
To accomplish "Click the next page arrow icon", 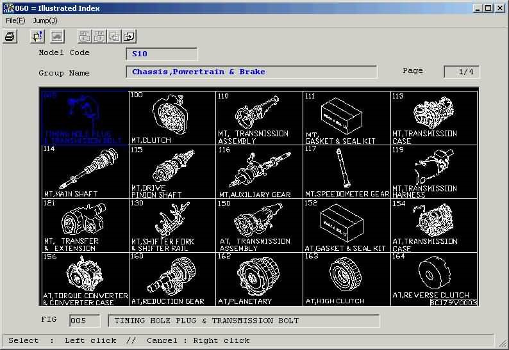I will click(129, 36).
